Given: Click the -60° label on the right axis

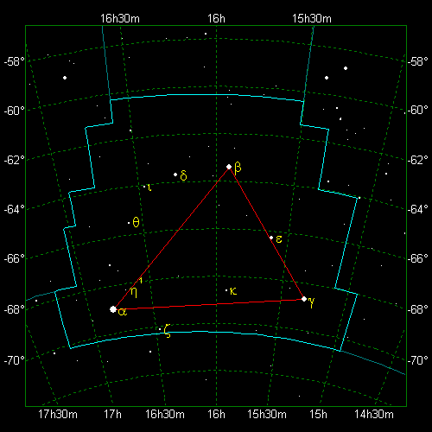Looking at the screenshot, I should click(x=417, y=110).
